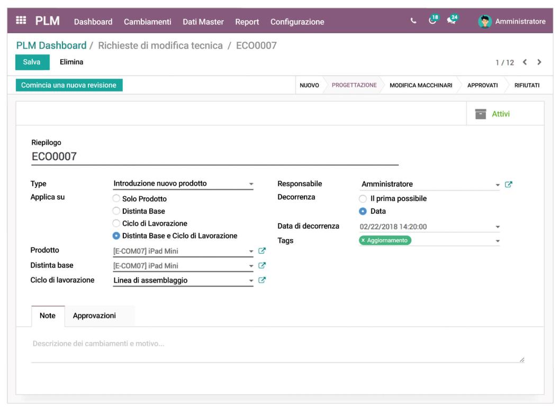Choose the Ciclo di Lavorazione radio button
The width and height of the screenshot is (560, 410).
(116, 224)
